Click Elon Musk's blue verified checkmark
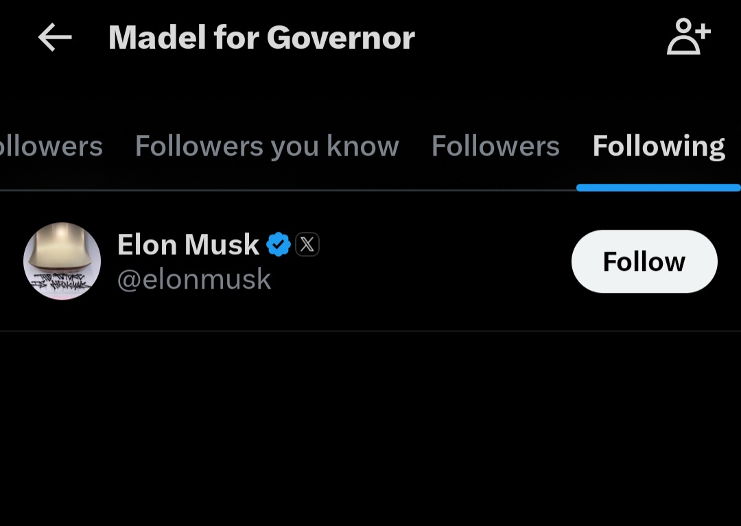Image resolution: width=741 pixels, height=526 pixels. [x=278, y=245]
